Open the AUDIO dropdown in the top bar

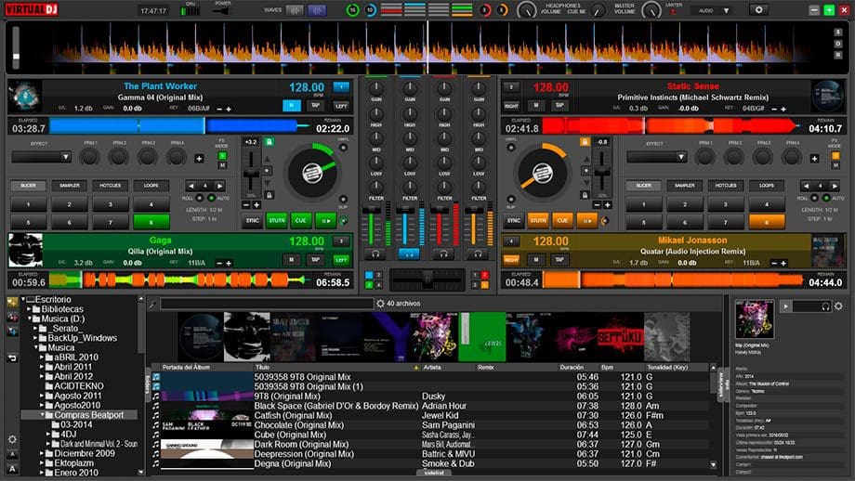[713, 10]
